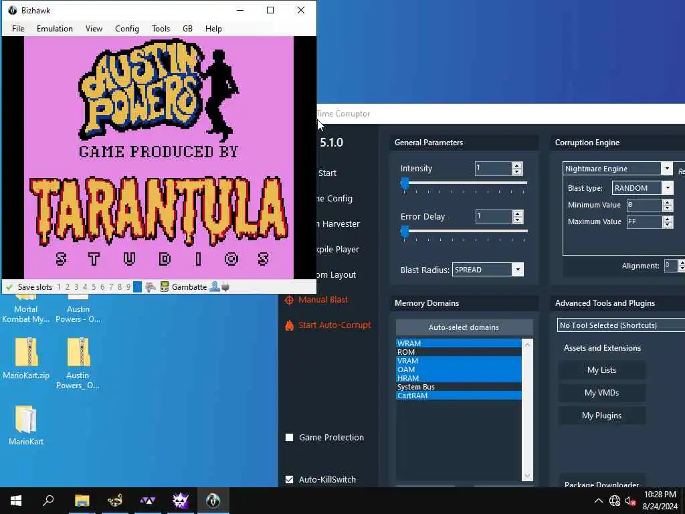Image resolution: width=685 pixels, height=514 pixels.
Task: Select Austin Powers_ O... zip file on desktop
Action: pos(78,363)
